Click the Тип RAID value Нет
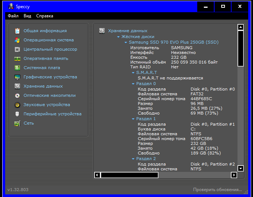 (x=175, y=67)
